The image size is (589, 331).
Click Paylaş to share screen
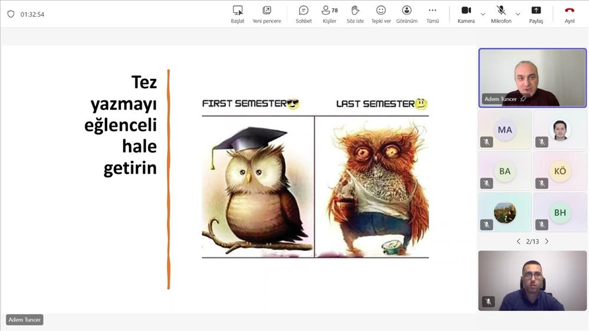pos(536,14)
